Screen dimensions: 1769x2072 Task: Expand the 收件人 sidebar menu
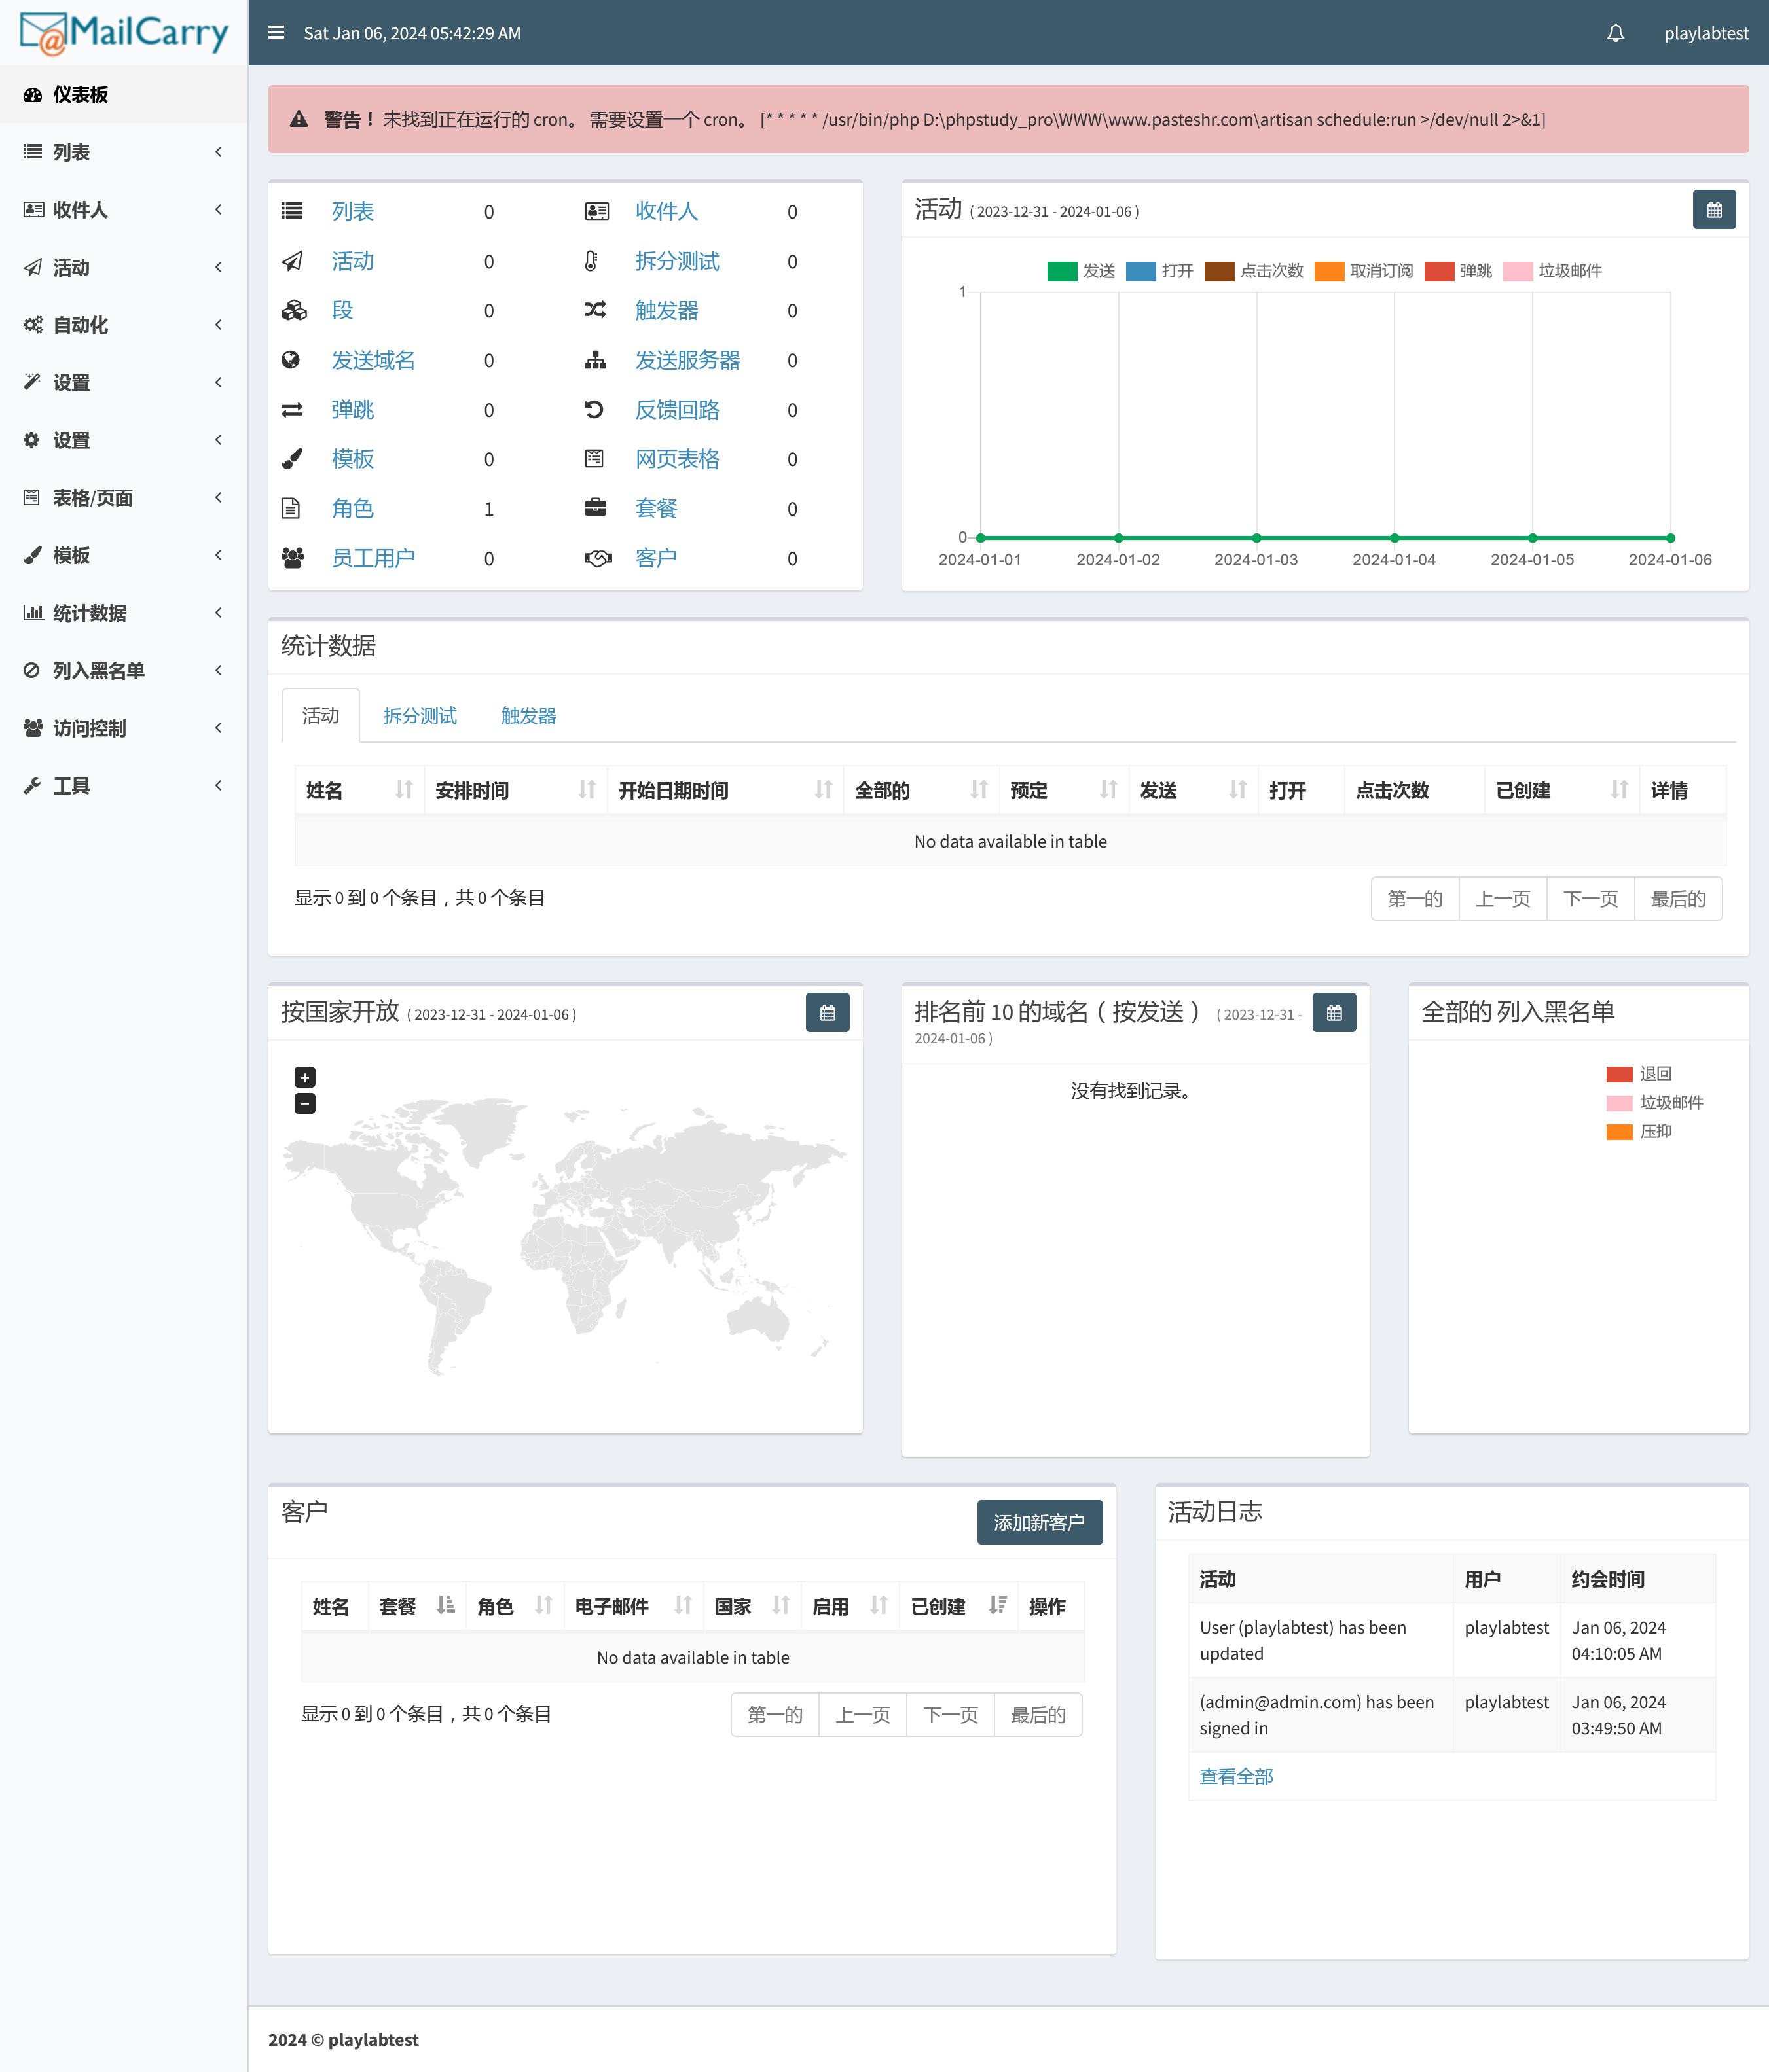(x=123, y=210)
